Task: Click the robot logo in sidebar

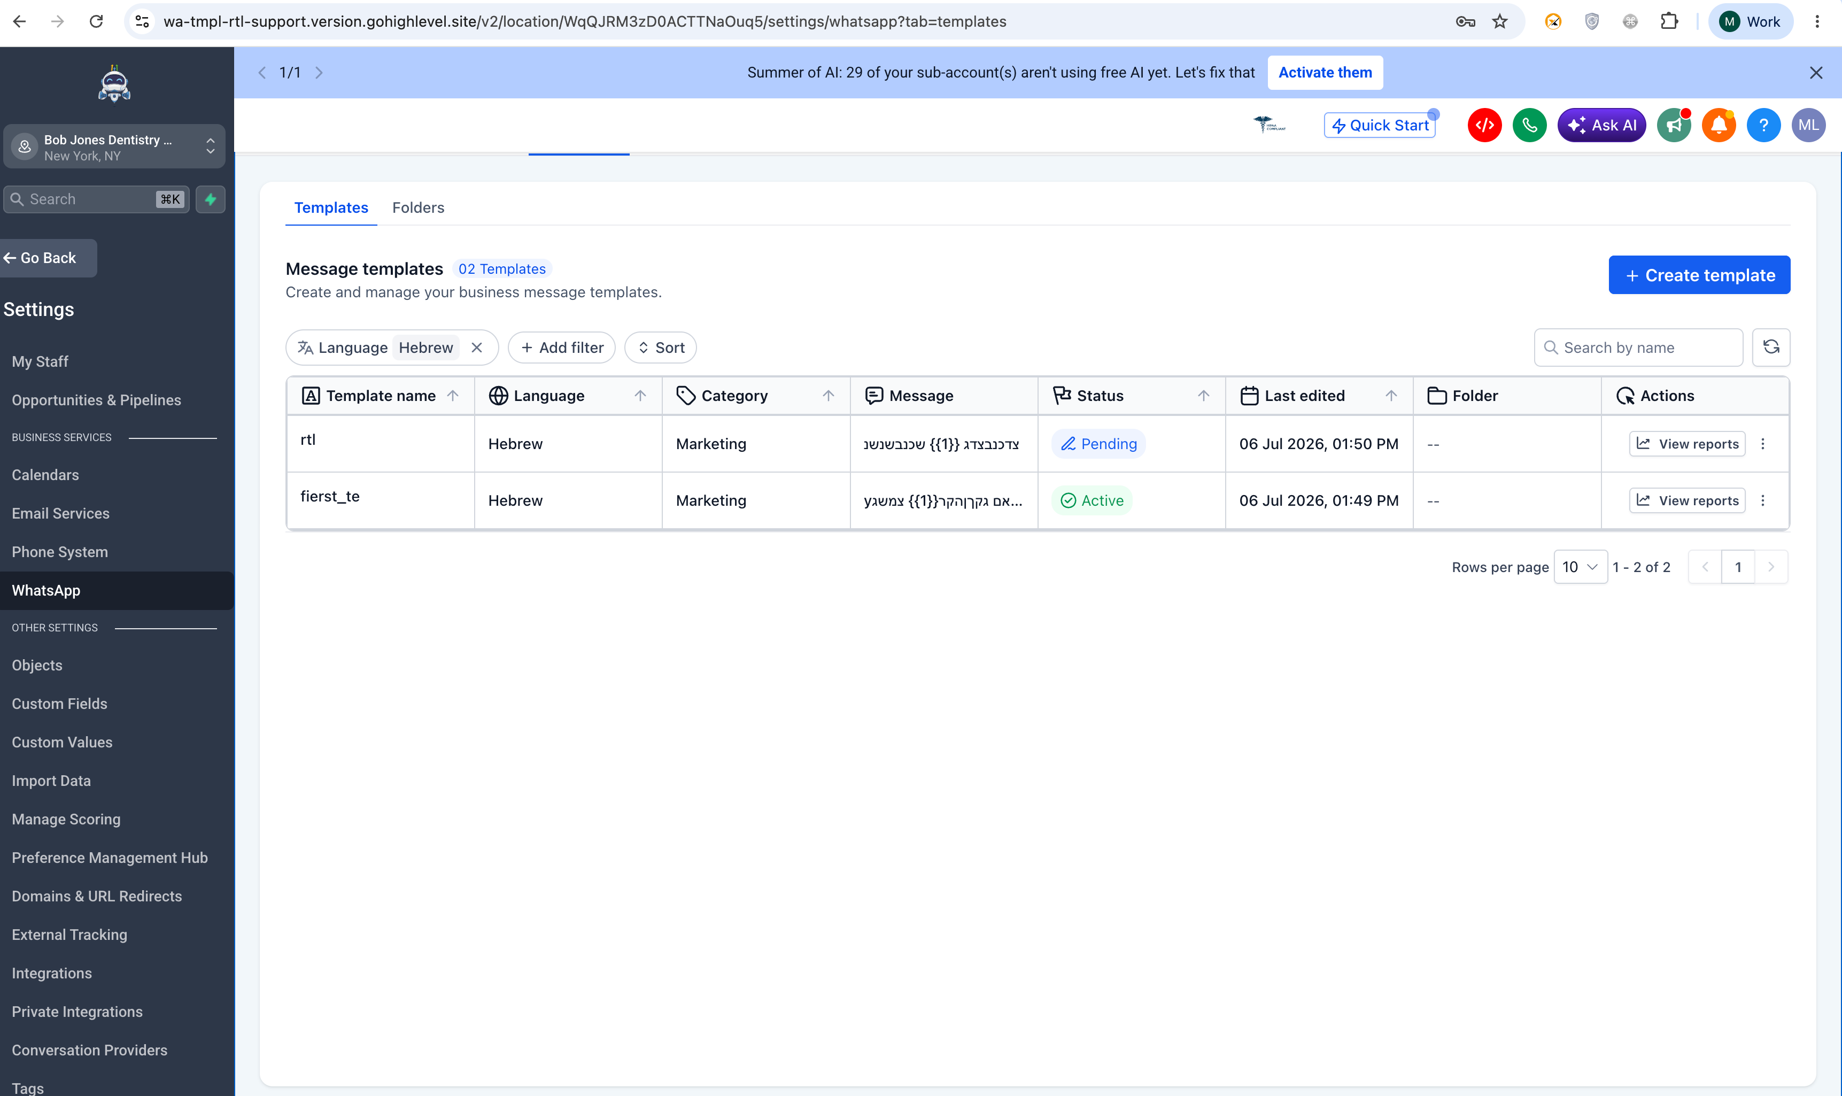Action: (114, 83)
